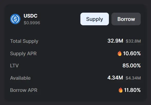Click the Available label
The width and height of the screenshot is (151, 105).
20,78
